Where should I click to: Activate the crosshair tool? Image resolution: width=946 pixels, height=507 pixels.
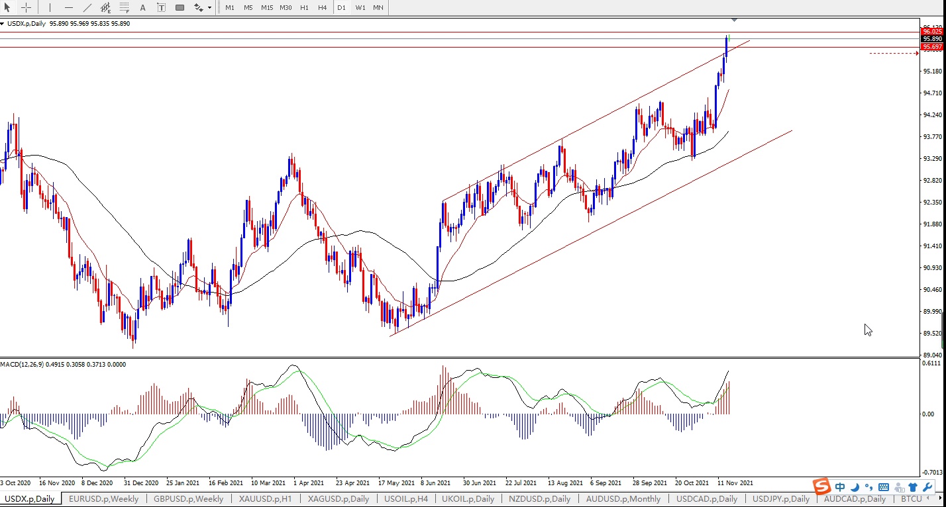coord(26,7)
